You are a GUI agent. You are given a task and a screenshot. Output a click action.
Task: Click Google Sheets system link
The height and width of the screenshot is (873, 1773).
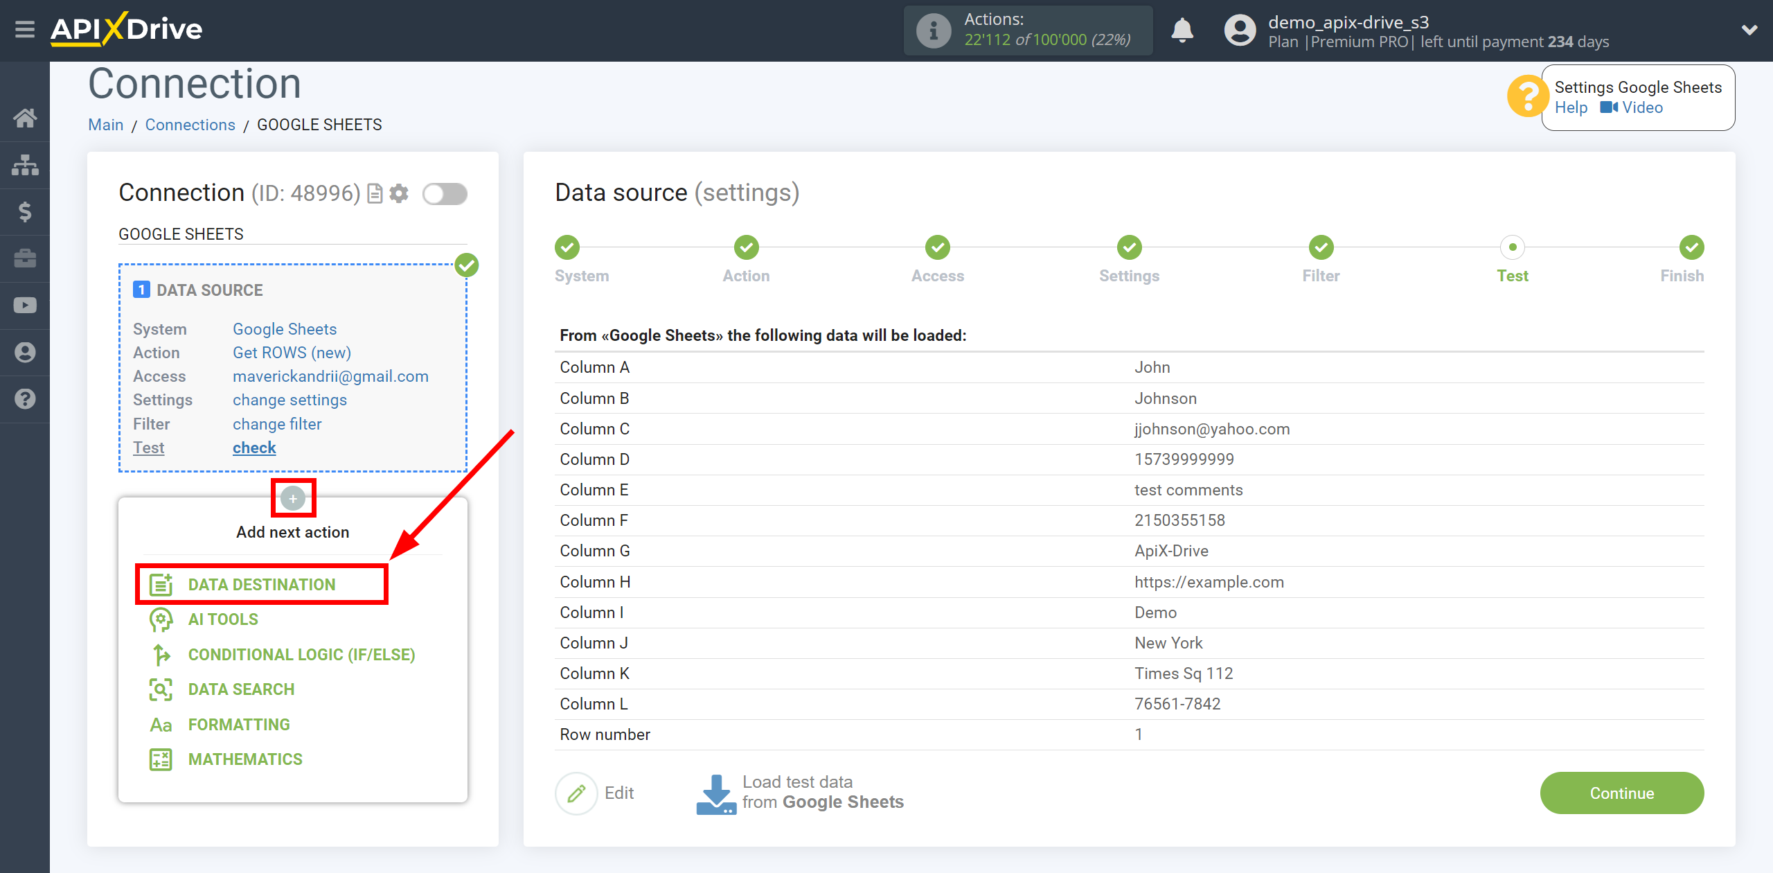coord(285,329)
